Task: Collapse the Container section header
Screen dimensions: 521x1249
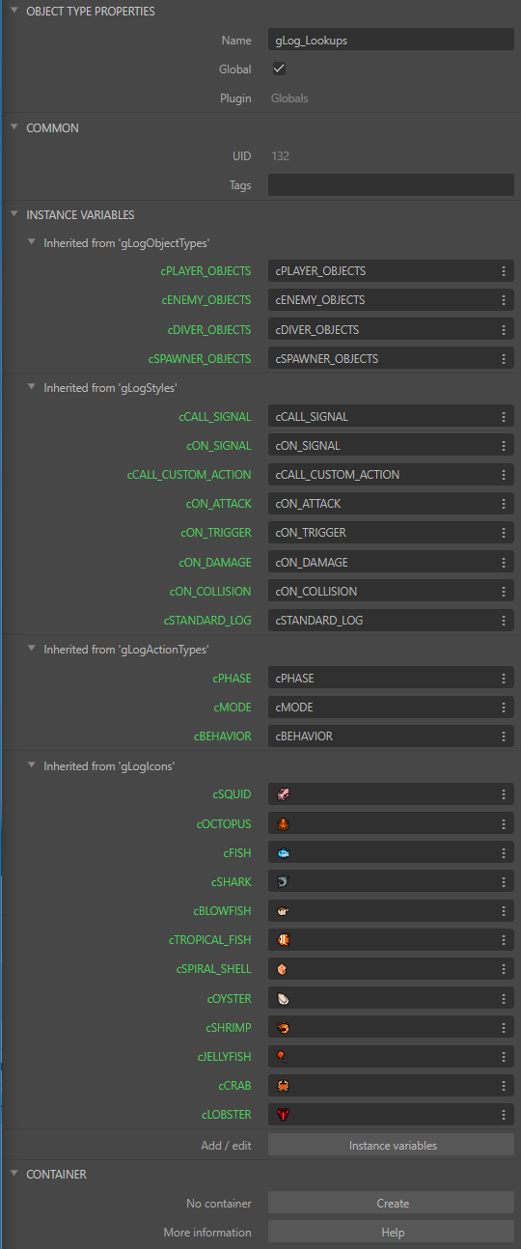Action: [x=14, y=1175]
